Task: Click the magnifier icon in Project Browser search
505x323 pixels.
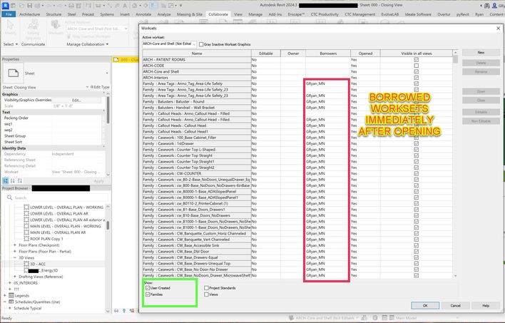Action: pos(10,198)
